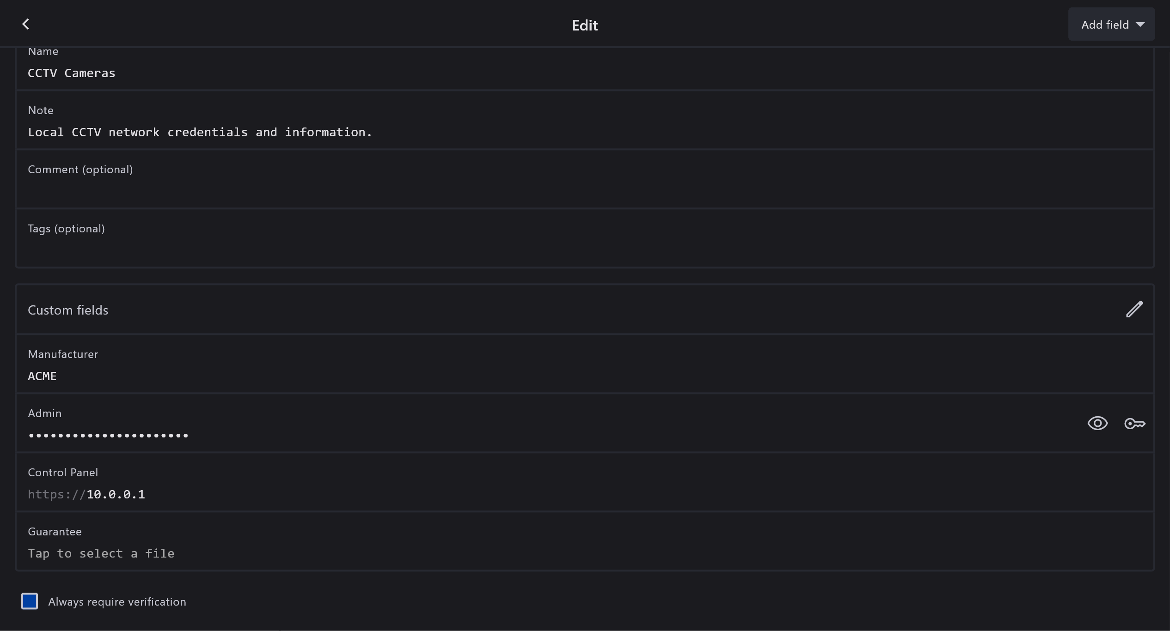This screenshot has width=1170, height=631.
Task: Open the Add field dropdown button
Action: click(1105, 24)
